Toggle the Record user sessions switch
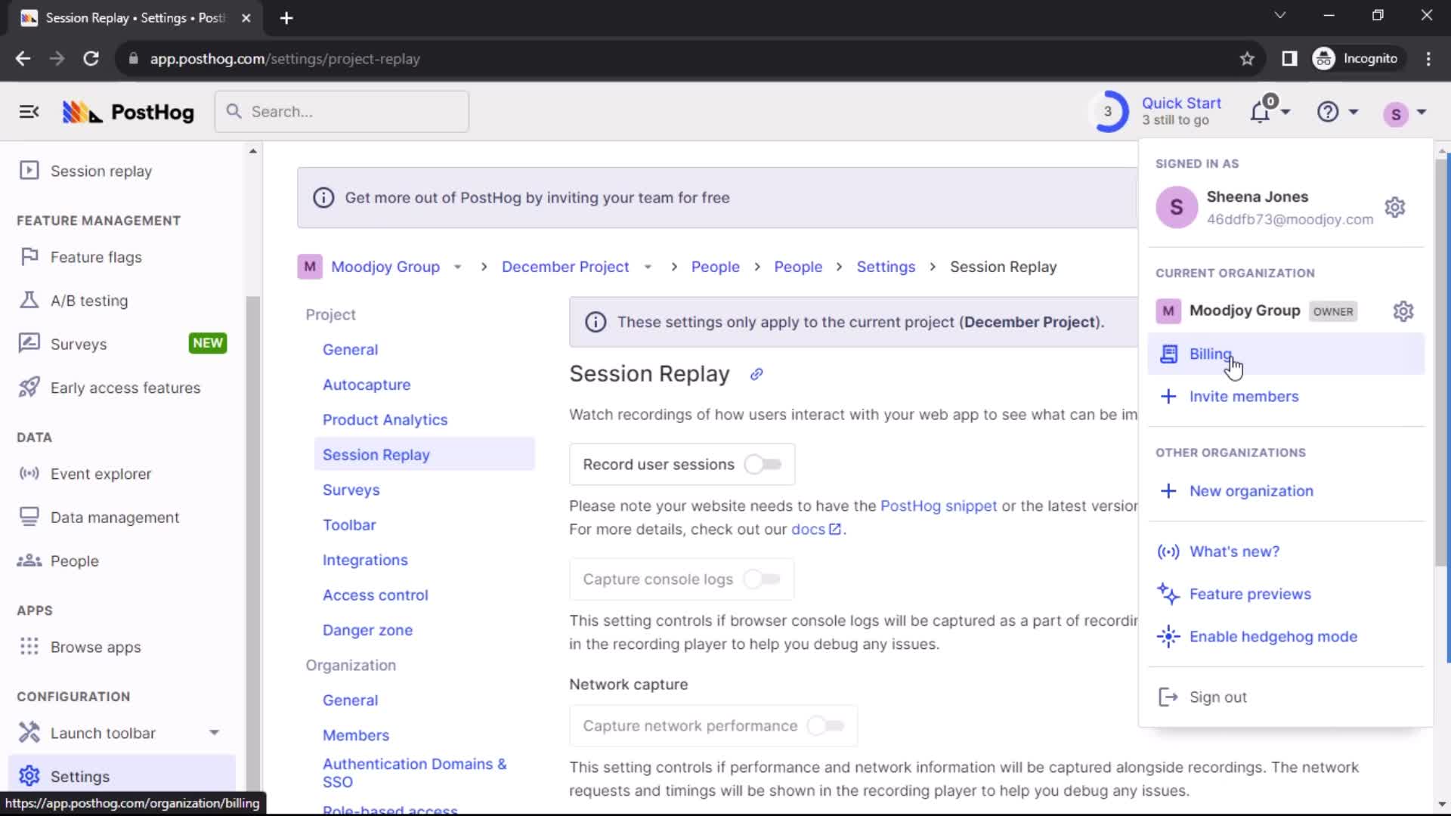The image size is (1451, 816). 763,463
